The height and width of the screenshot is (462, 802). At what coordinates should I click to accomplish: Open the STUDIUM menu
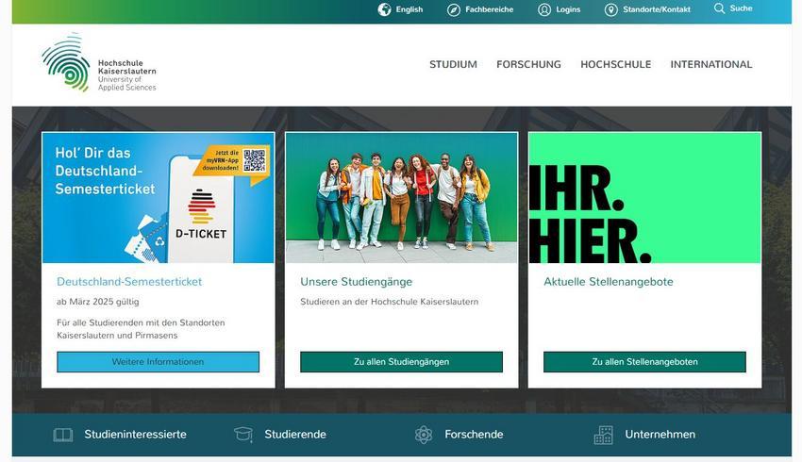pos(453,64)
